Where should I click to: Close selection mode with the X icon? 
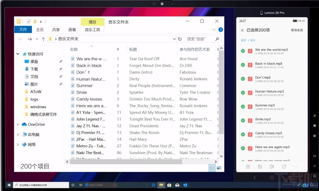pos(242,30)
